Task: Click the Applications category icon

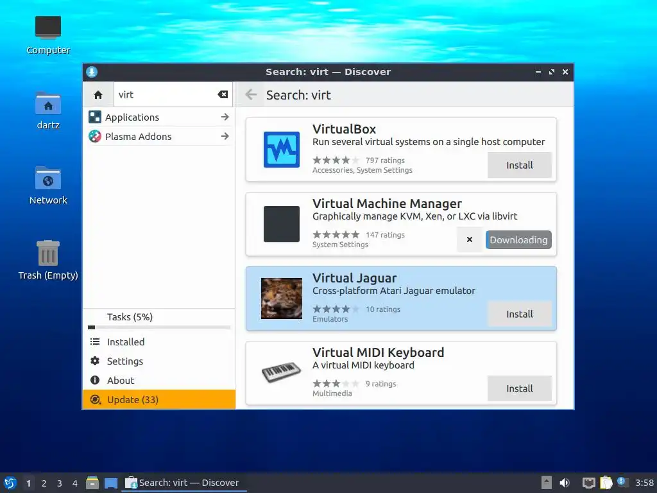Action: coord(95,117)
